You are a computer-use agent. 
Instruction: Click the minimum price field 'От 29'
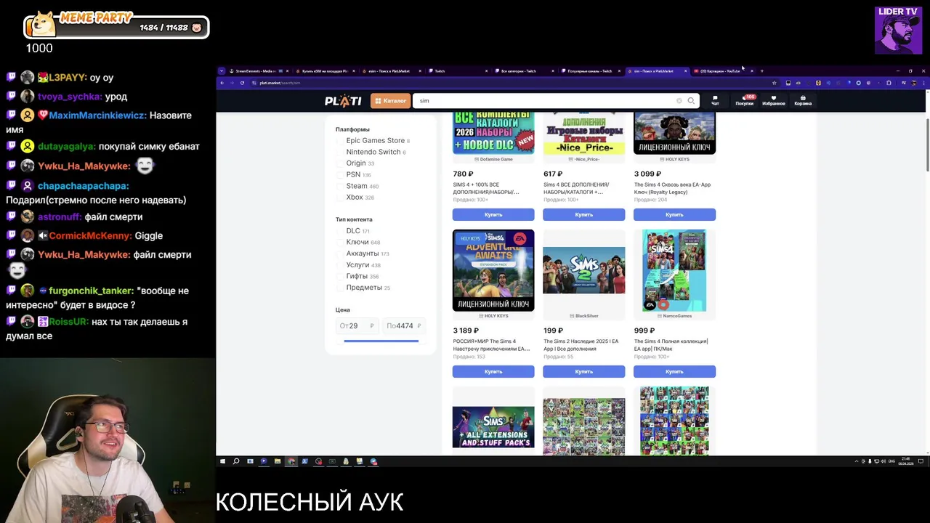[x=357, y=326]
